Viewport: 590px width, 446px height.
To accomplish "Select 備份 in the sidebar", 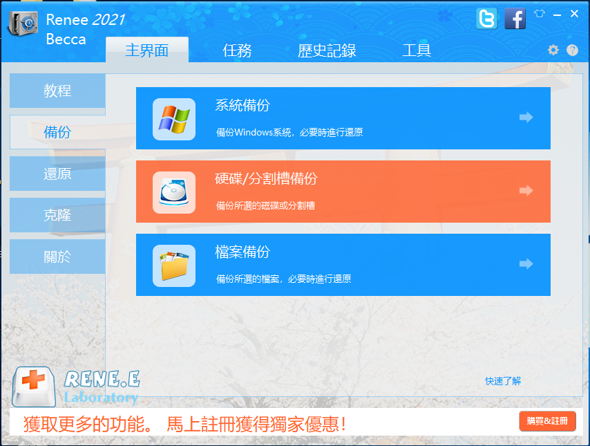I will (57, 132).
